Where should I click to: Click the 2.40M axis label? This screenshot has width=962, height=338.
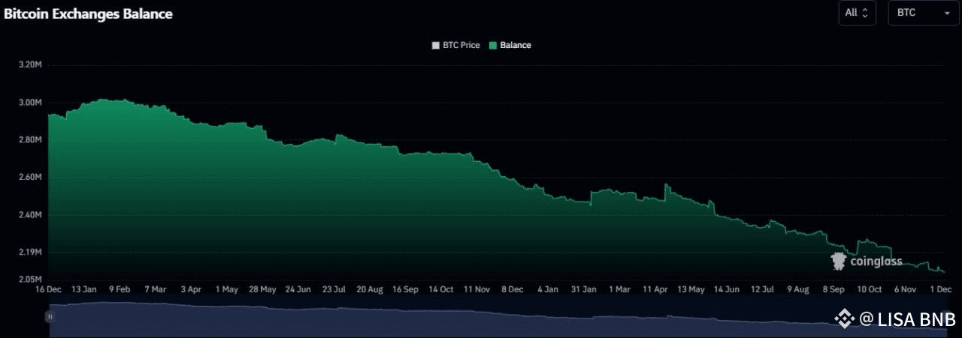click(29, 216)
